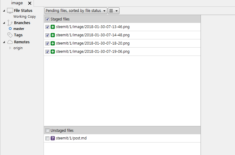
Task: Click the Branches fork icon
Action: point(10,23)
